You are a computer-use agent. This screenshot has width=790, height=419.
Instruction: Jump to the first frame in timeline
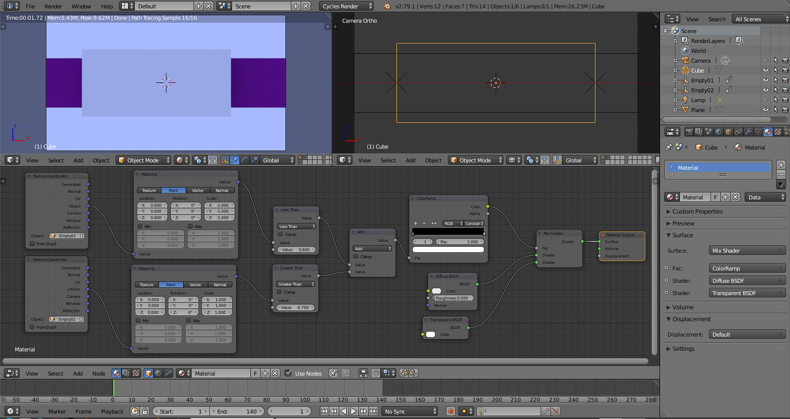[x=324, y=412]
